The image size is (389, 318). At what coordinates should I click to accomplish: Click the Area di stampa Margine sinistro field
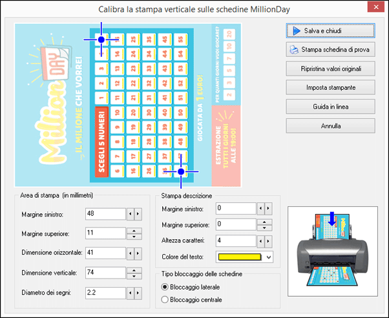click(104, 213)
